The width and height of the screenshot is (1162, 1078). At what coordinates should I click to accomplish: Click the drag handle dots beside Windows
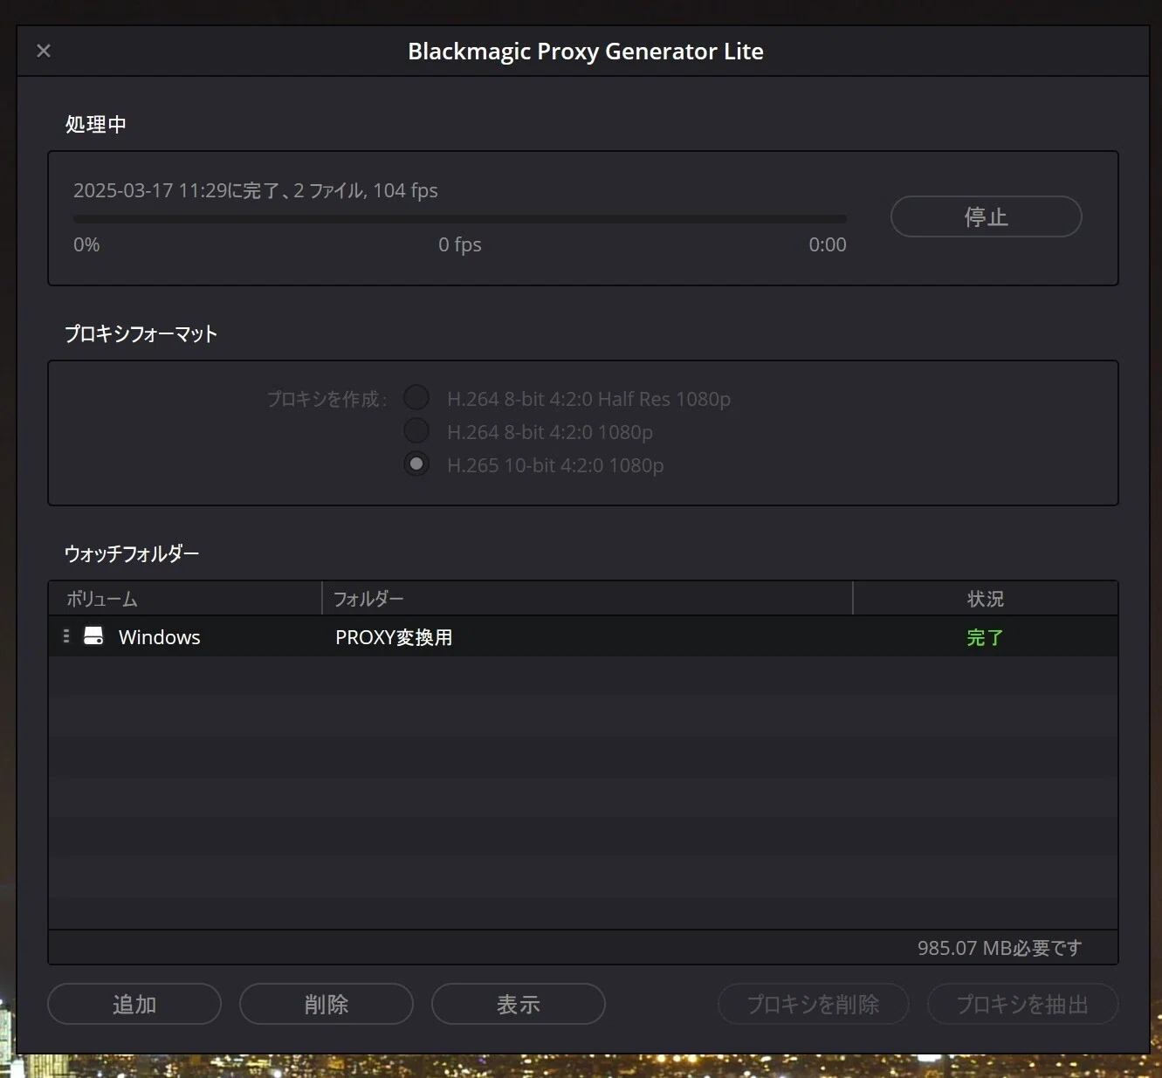click(66, 636)
